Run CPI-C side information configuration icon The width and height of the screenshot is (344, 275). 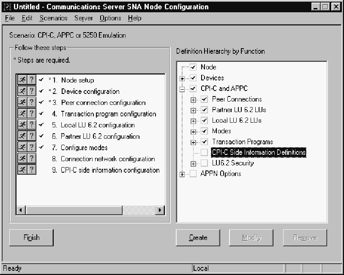tap(22, 170)
